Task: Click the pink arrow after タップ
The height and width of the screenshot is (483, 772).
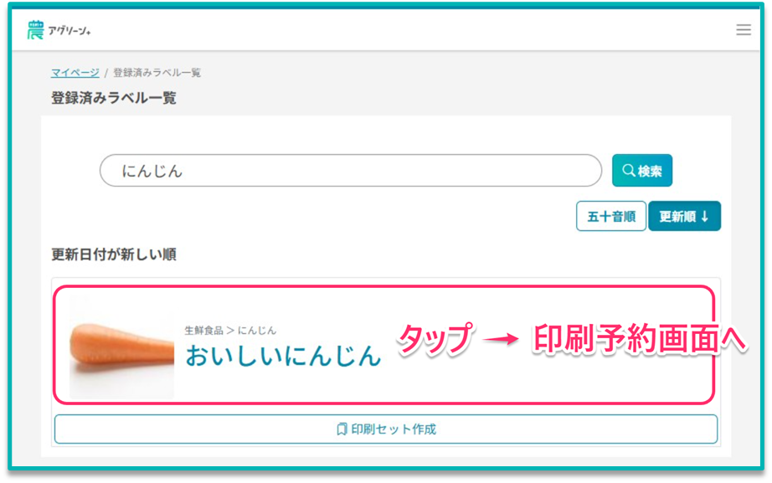Action: pyautogui.click(x=502, y=339)
